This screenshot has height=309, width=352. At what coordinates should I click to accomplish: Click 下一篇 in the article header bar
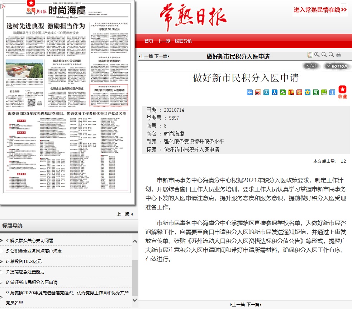click(x=162, y=56)
